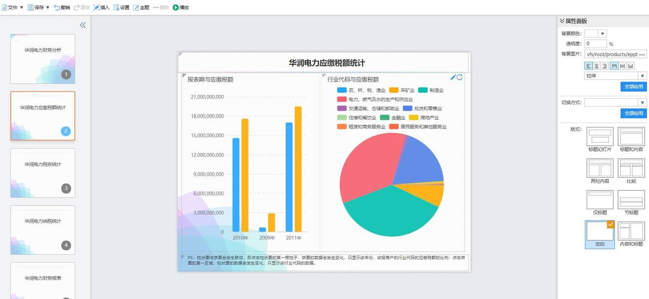The height and width of the screenshot is (299, 649).
Task: Click 全部应用 under the background settings
Action: click(x=633, y=87)
